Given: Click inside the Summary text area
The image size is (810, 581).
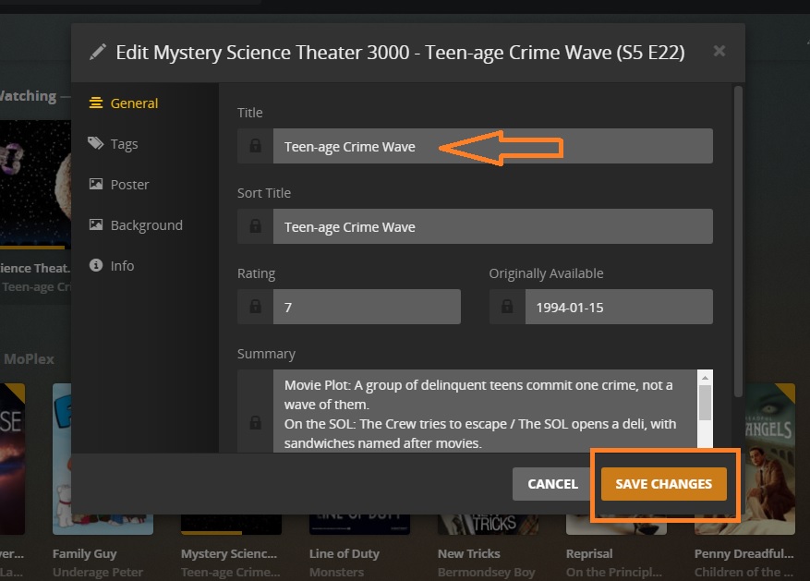Looking at the screenshot, I should click(x=485, y=412).
